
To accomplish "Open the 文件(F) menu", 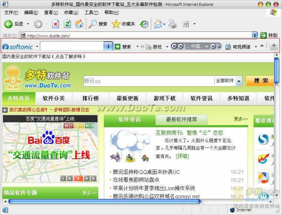I will 11,13.
